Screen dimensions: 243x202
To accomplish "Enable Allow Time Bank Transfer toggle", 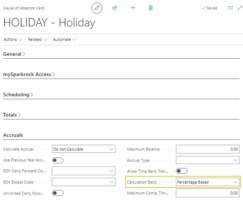I will 181,171.
